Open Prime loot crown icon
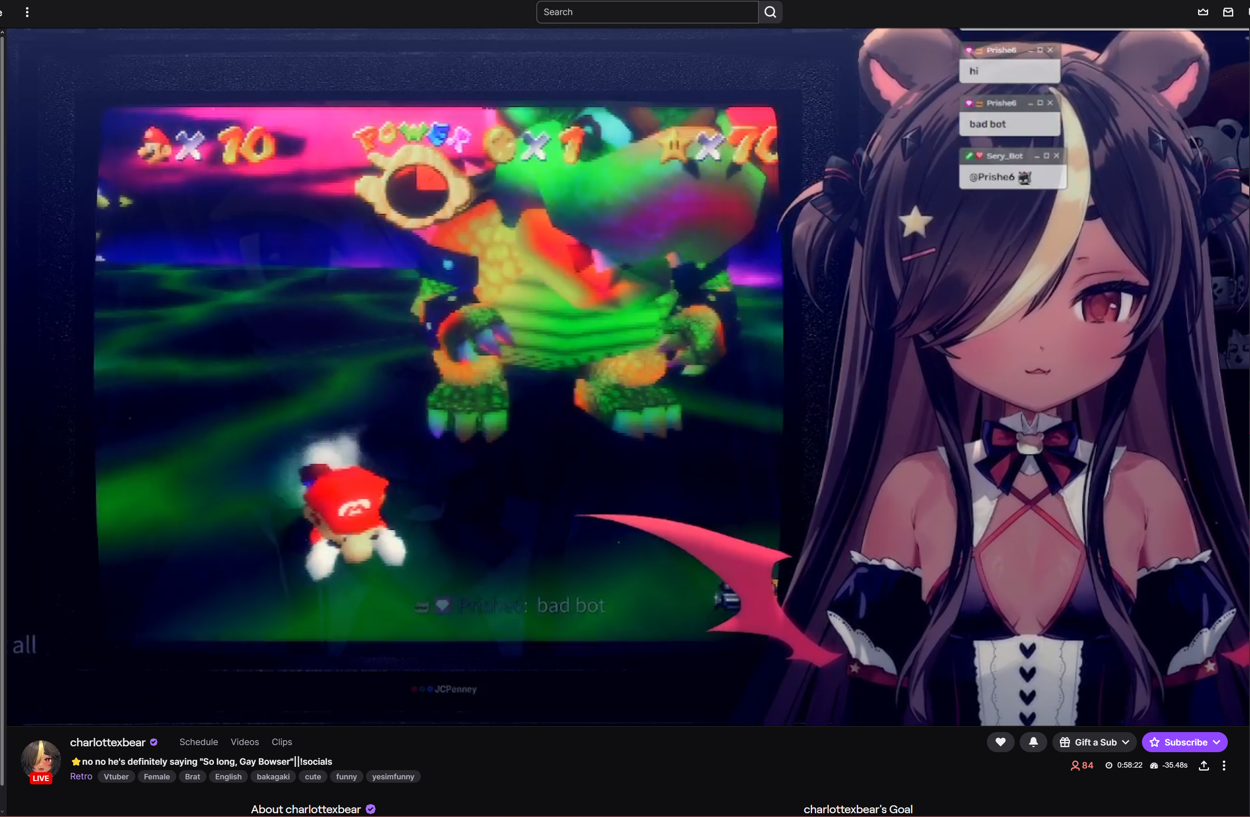Screen dimensions: 1250x817 (1203, 12)
